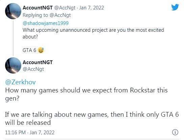184x140 pixels.
Task: Open AccountNGT display name in parent tweet
Action: tap(37, 8)
